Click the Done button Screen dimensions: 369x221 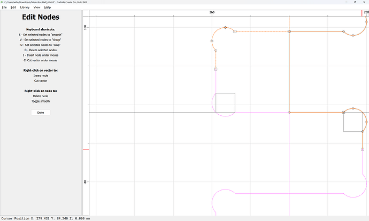41,113
